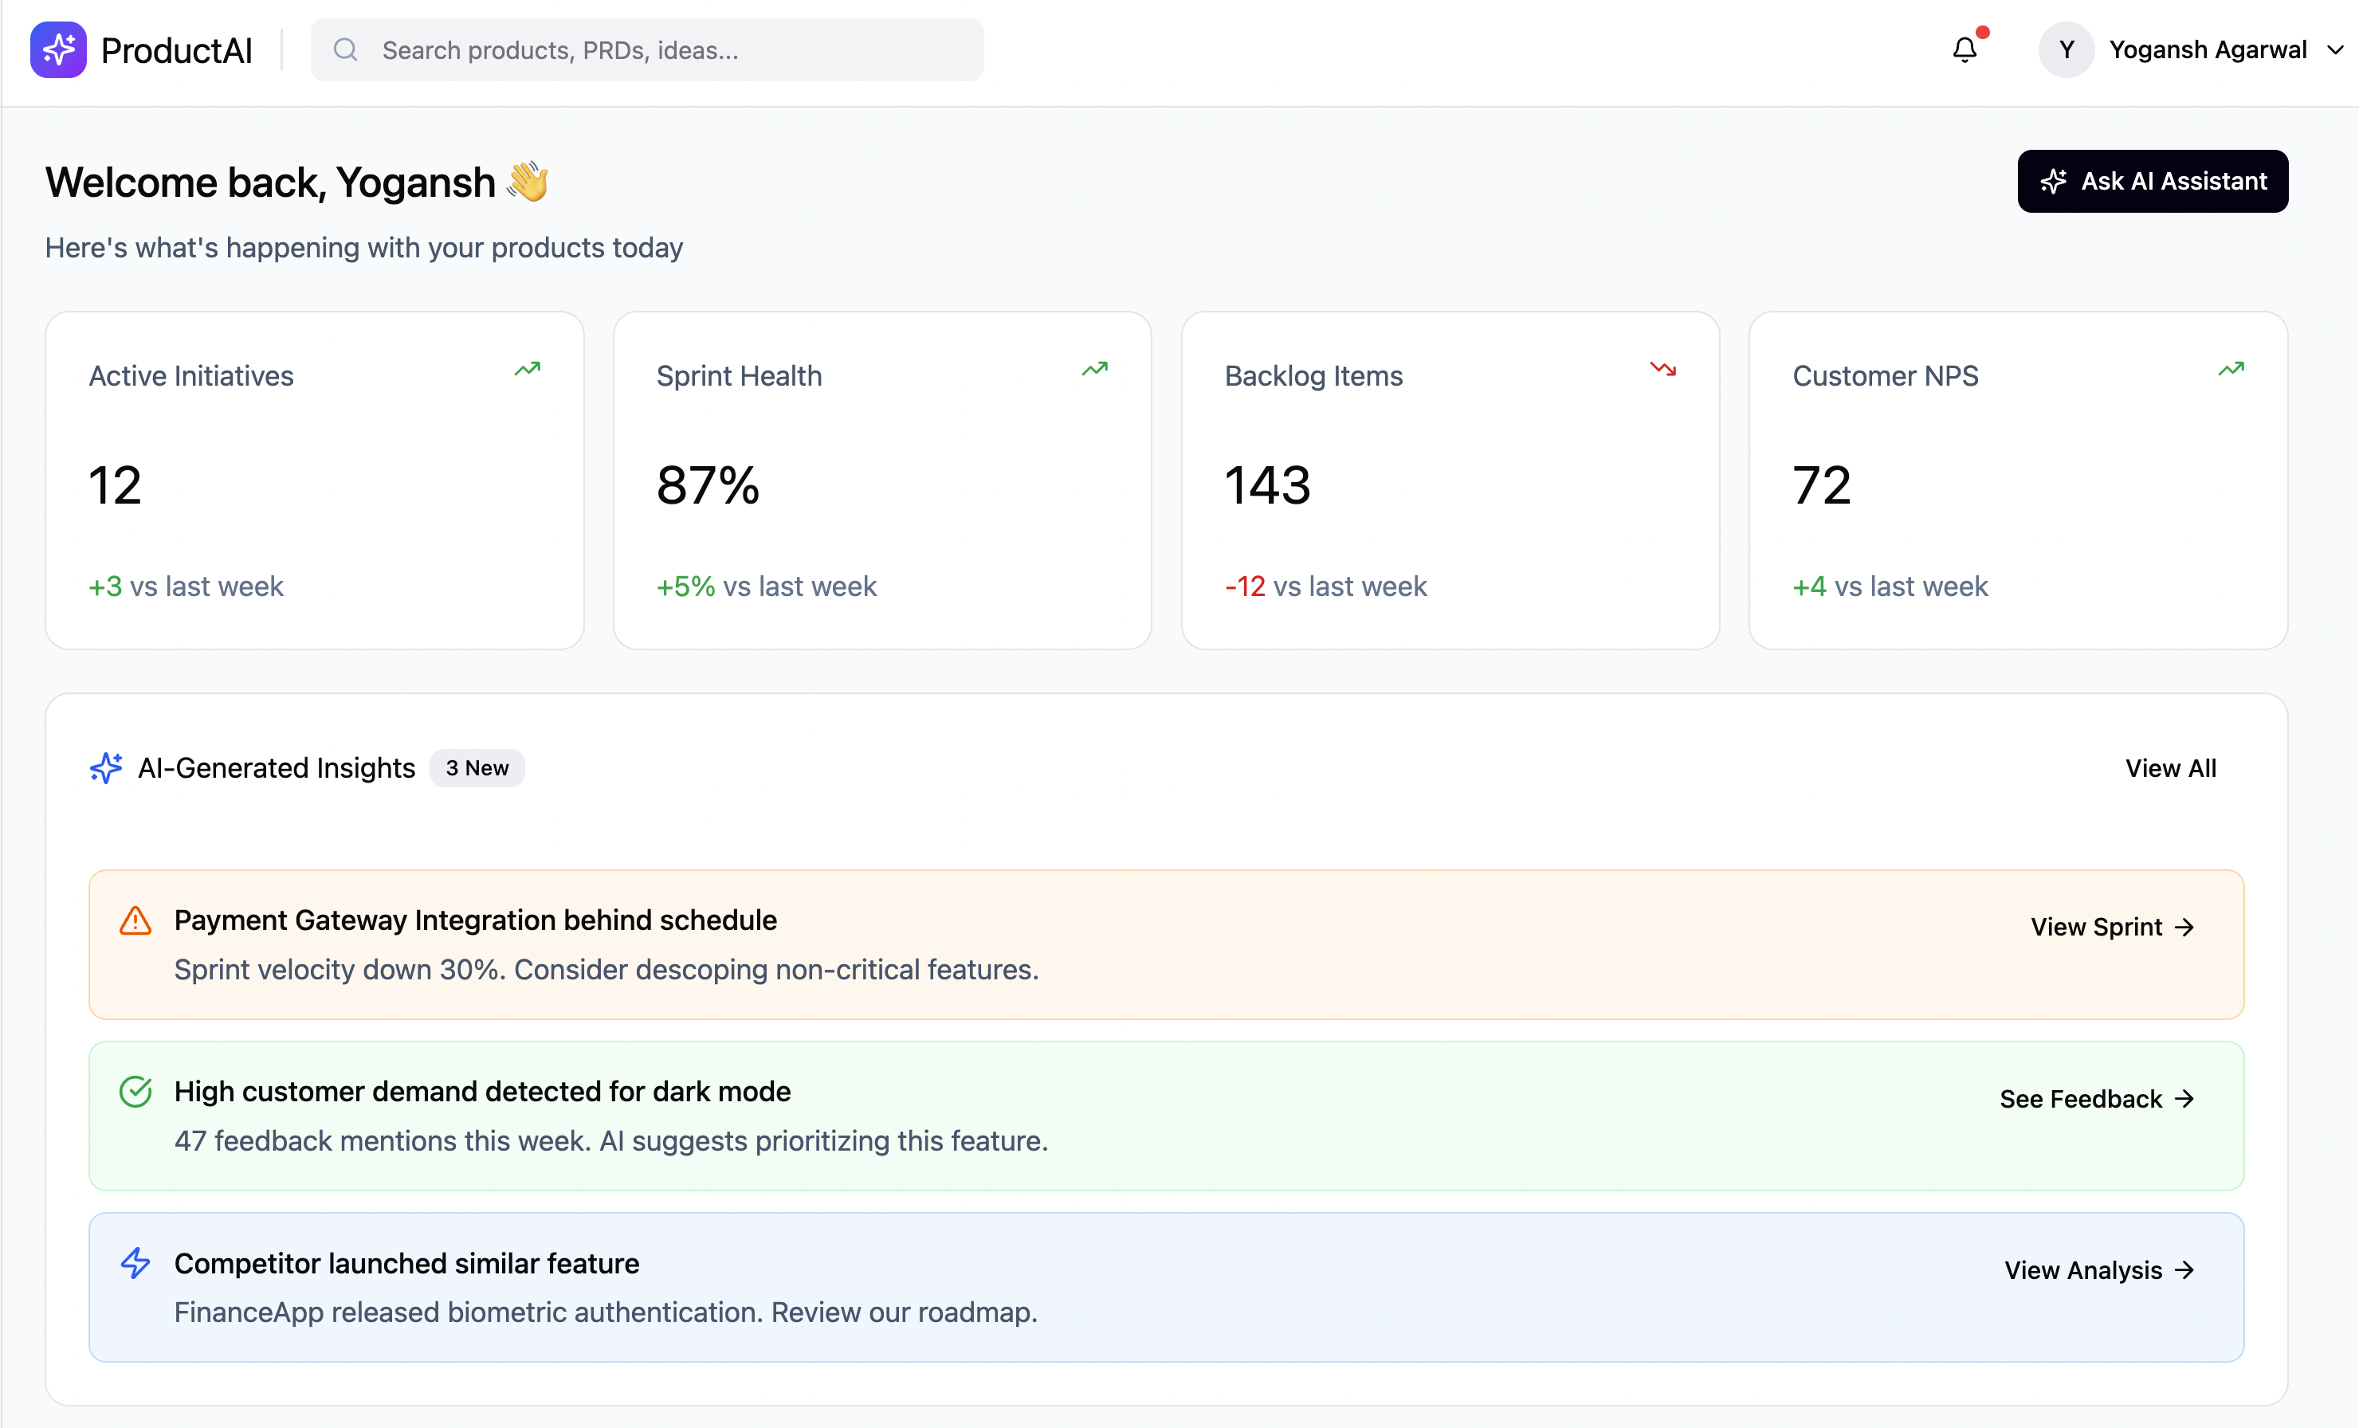Click the AI-Generated Insights sparkle icon
This screenshot has width=2359, height=1428.
click(106, 767)
